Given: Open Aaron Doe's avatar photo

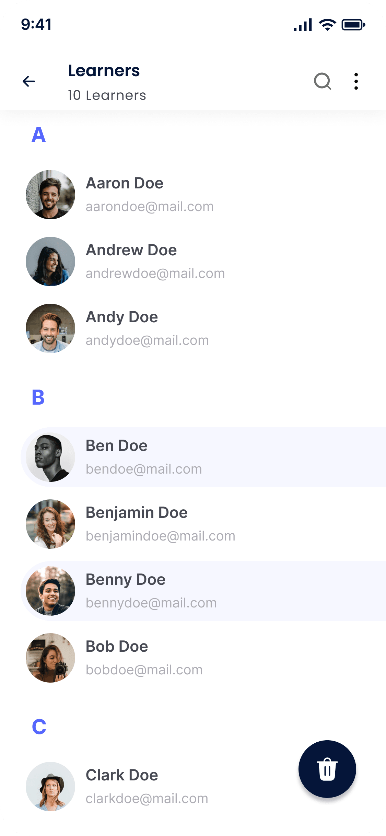Looking at the screenshot, I should (50, 195).
